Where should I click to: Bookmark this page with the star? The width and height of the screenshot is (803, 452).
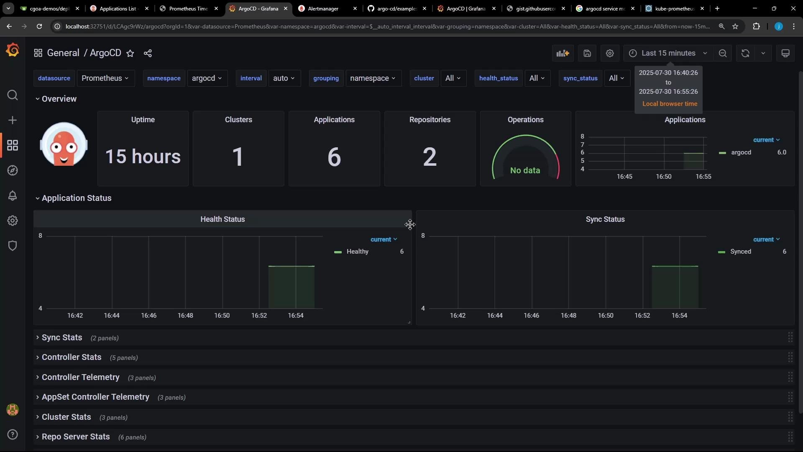click(735, 26)
